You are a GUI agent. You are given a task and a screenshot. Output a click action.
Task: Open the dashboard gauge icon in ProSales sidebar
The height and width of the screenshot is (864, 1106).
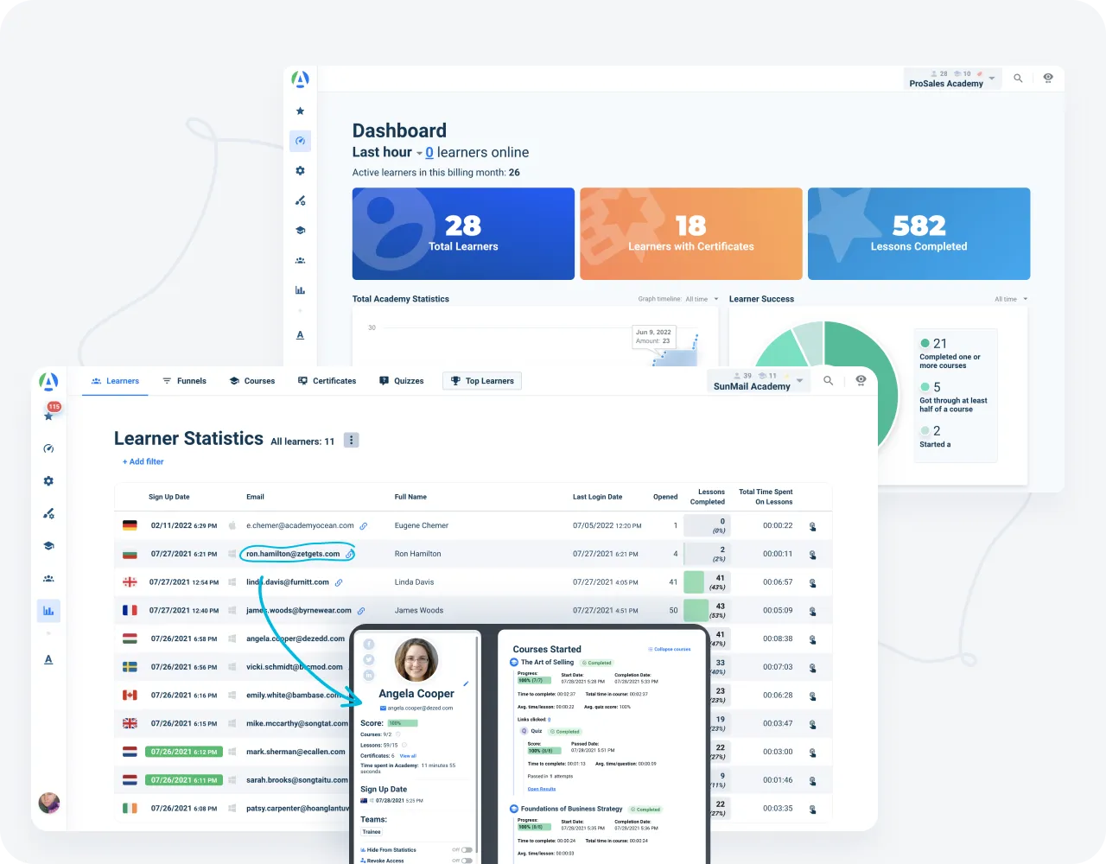[x=300, y=141]
